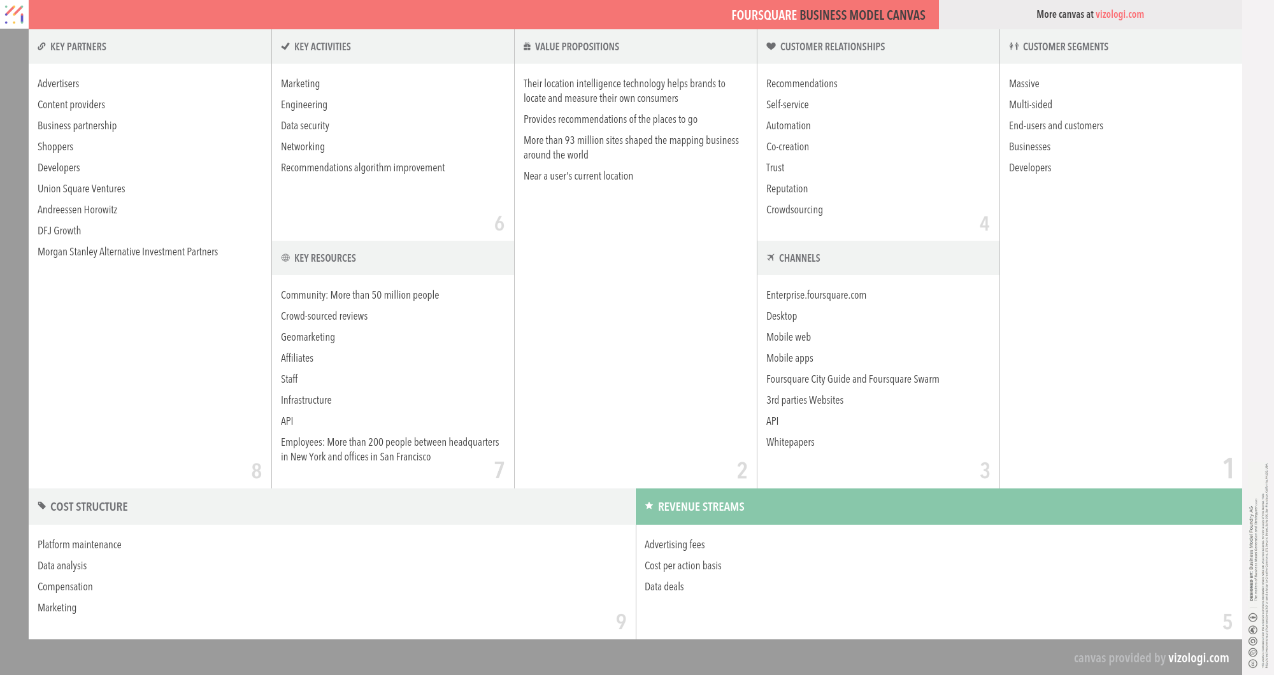Click 'Near a user's current location'
The image size is (1274, 675).
pos(578,176)
